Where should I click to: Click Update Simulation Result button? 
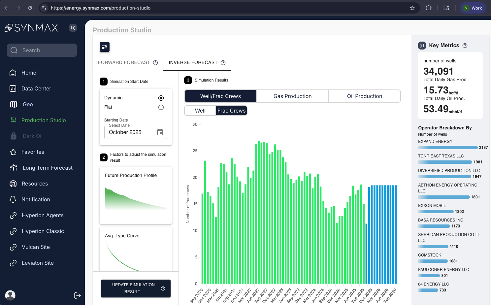click(136, 288)
